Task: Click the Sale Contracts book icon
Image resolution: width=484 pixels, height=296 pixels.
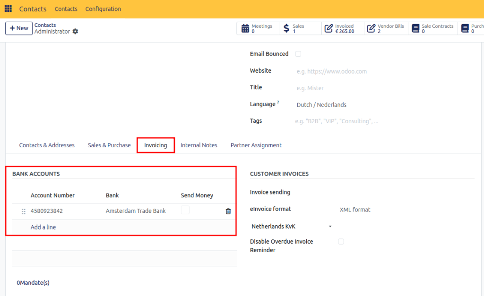Action: pos(416,28)
